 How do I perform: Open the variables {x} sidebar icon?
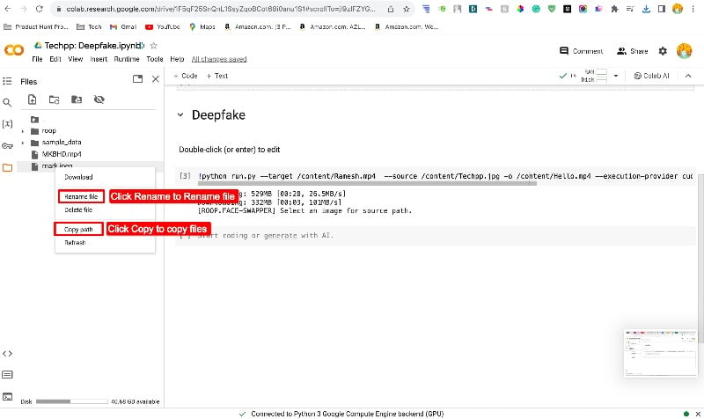(7, 123)
